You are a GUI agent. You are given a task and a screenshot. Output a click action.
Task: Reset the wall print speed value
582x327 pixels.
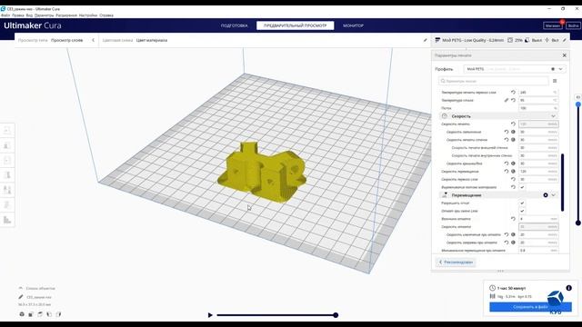(x=507, y=140)
